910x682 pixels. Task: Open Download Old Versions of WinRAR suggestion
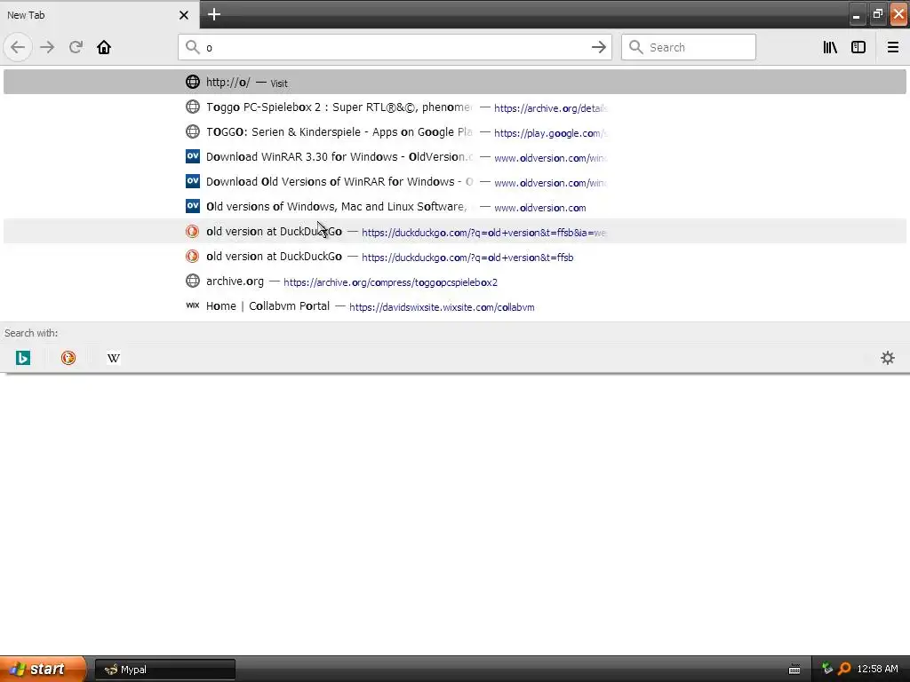pos(455,182)
